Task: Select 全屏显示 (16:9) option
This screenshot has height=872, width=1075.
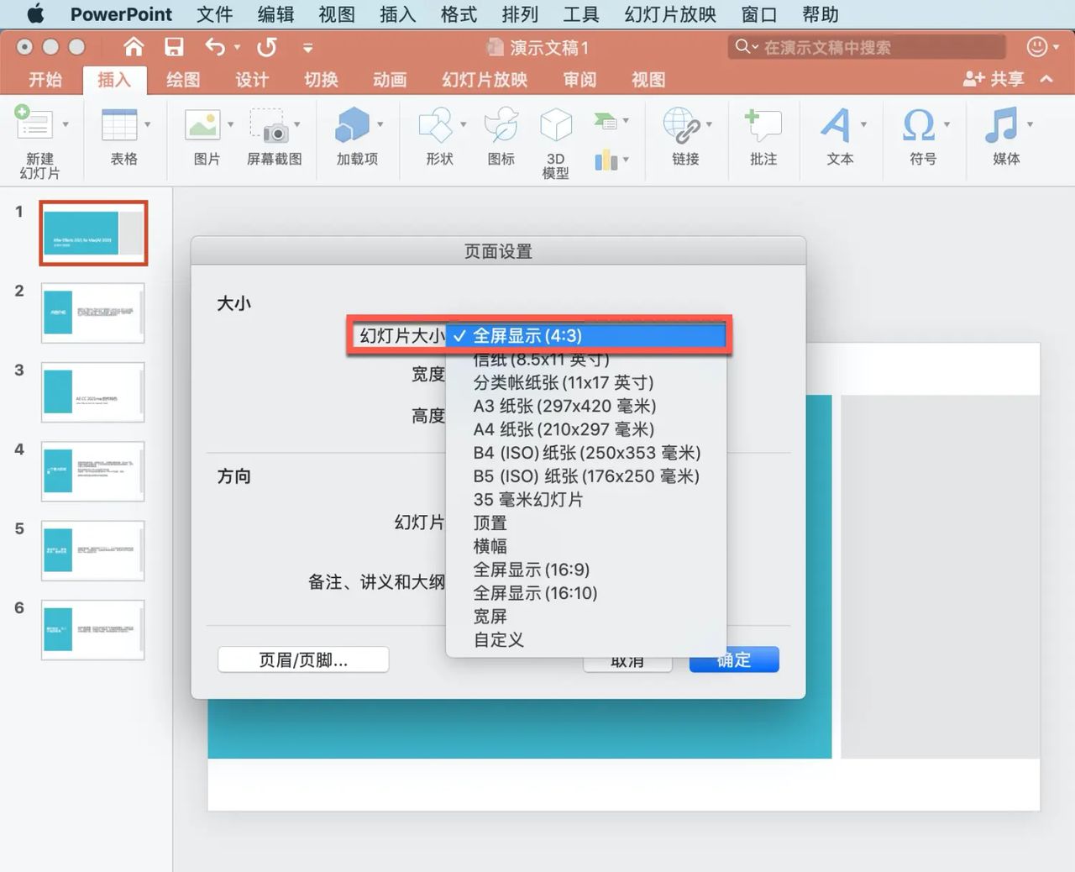Action: tap(586, 570)
